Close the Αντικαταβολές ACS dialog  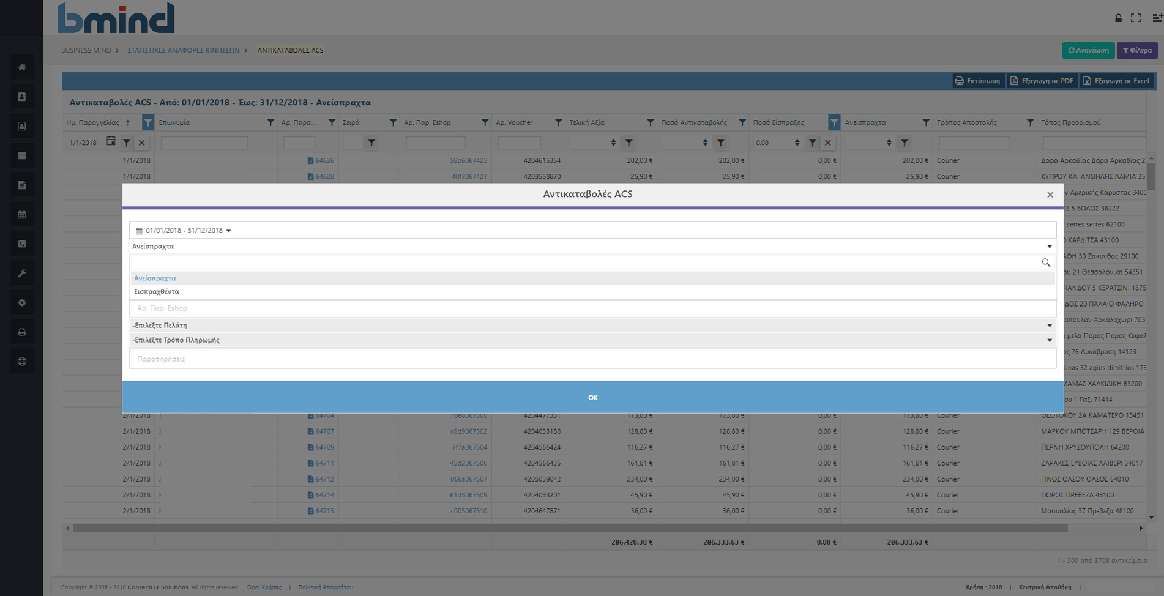pyautogui.click(x=1050, y=195)
